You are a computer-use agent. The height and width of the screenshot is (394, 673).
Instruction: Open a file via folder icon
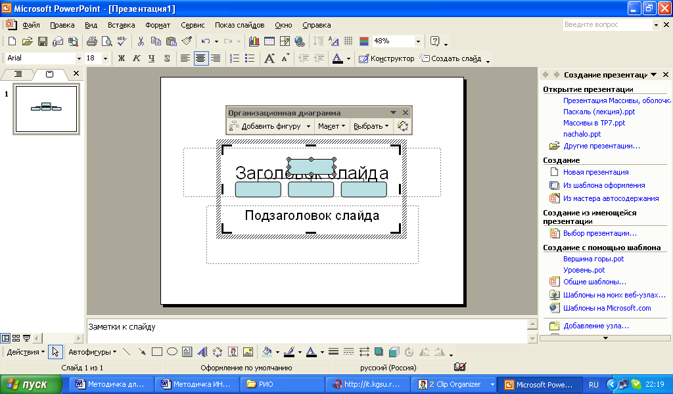(27, 41)
